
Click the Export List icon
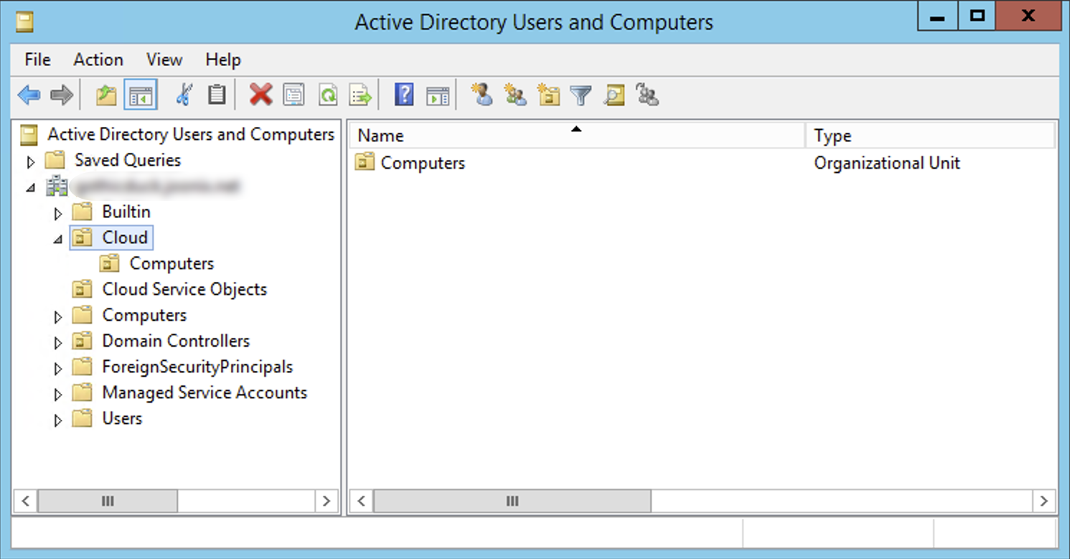[x=360, y=95]
